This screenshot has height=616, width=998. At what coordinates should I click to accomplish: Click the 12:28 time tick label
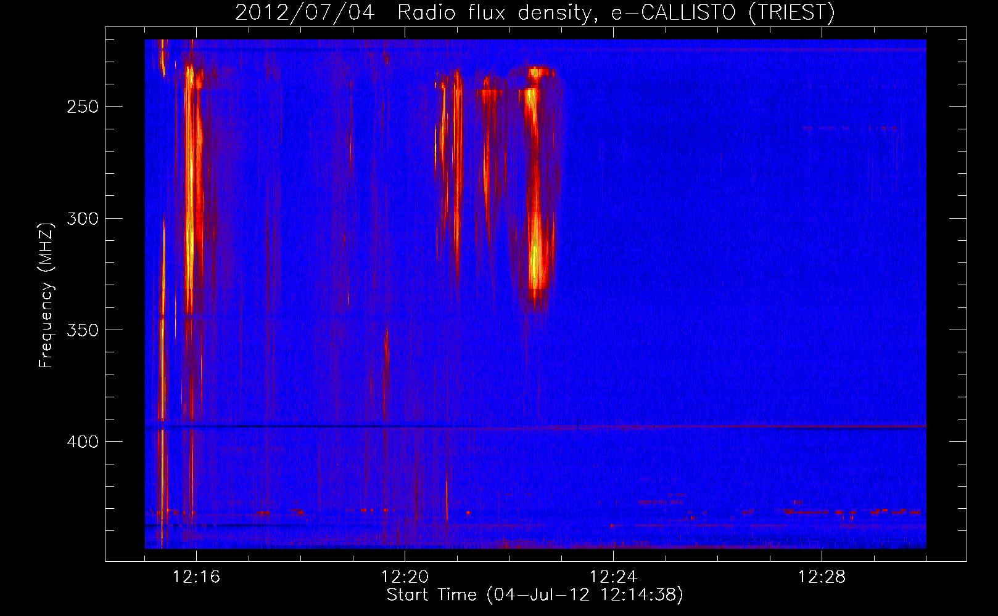tap(822, 577)
